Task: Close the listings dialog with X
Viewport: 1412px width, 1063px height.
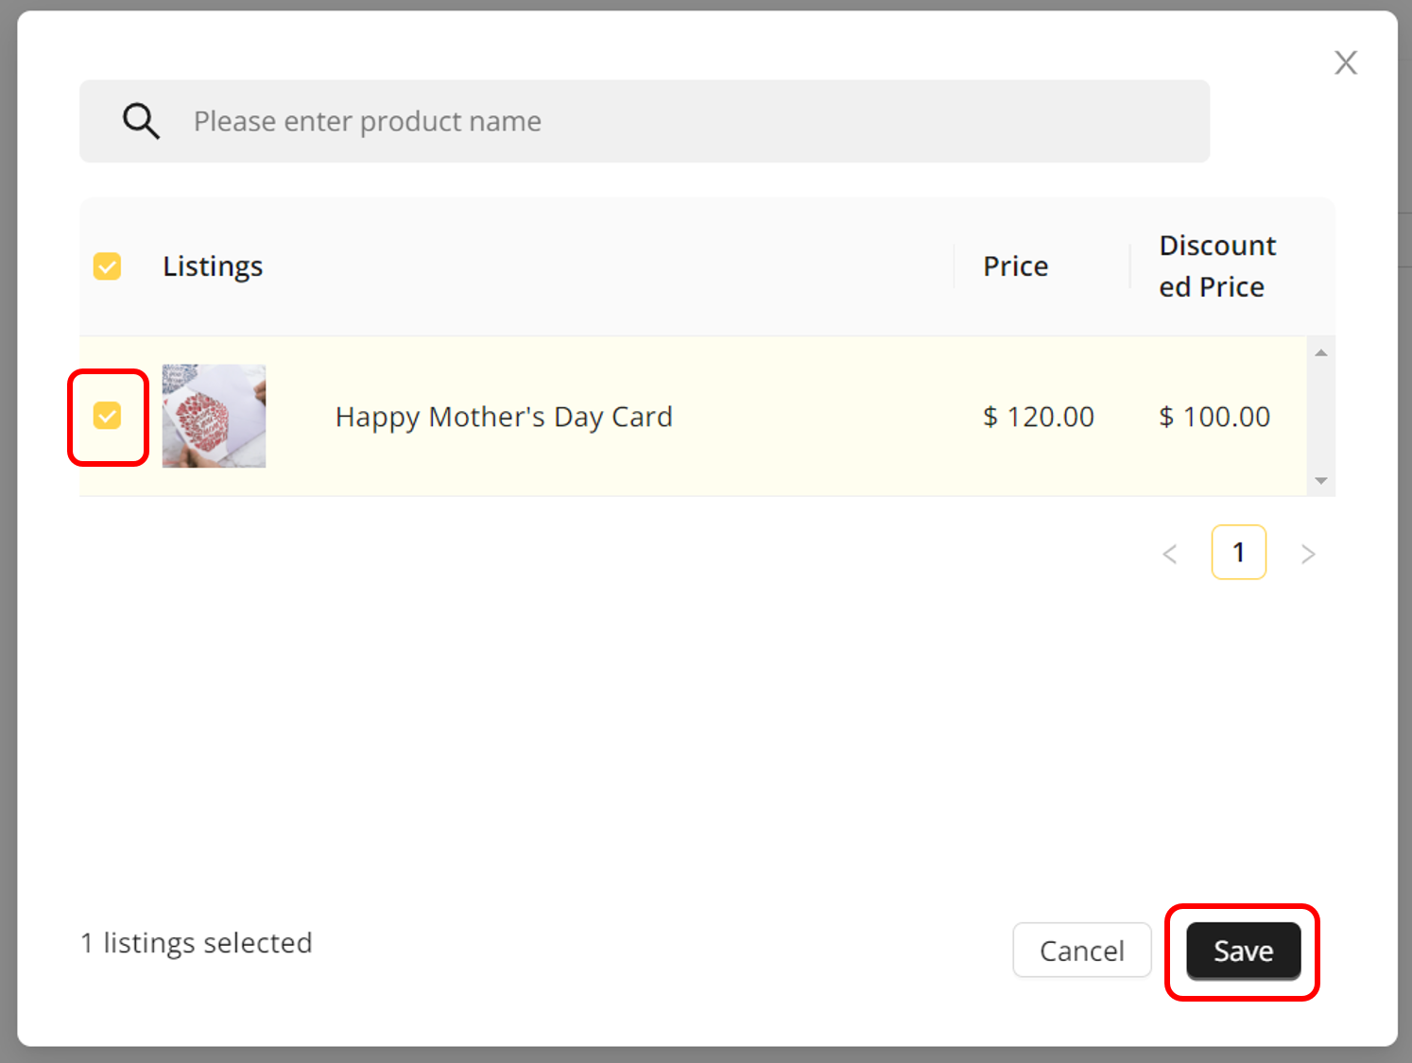Action: [x=1345, y=62]
